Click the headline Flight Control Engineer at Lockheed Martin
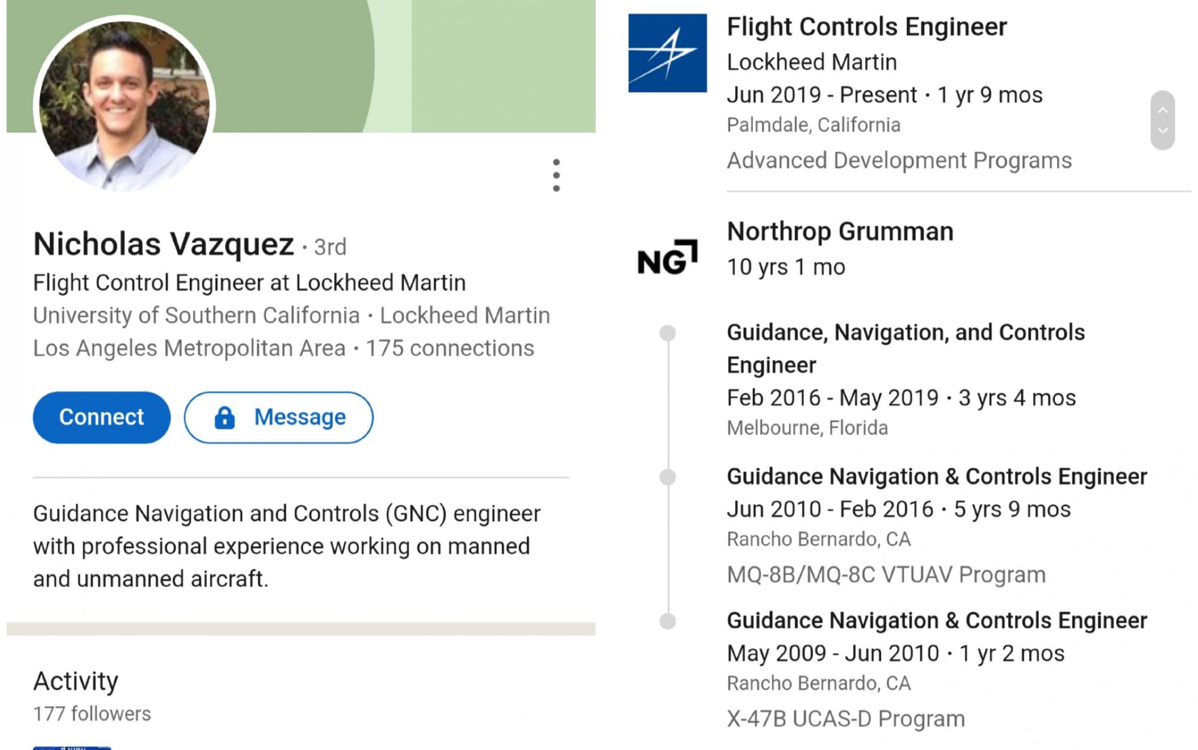 click(249, 283)
